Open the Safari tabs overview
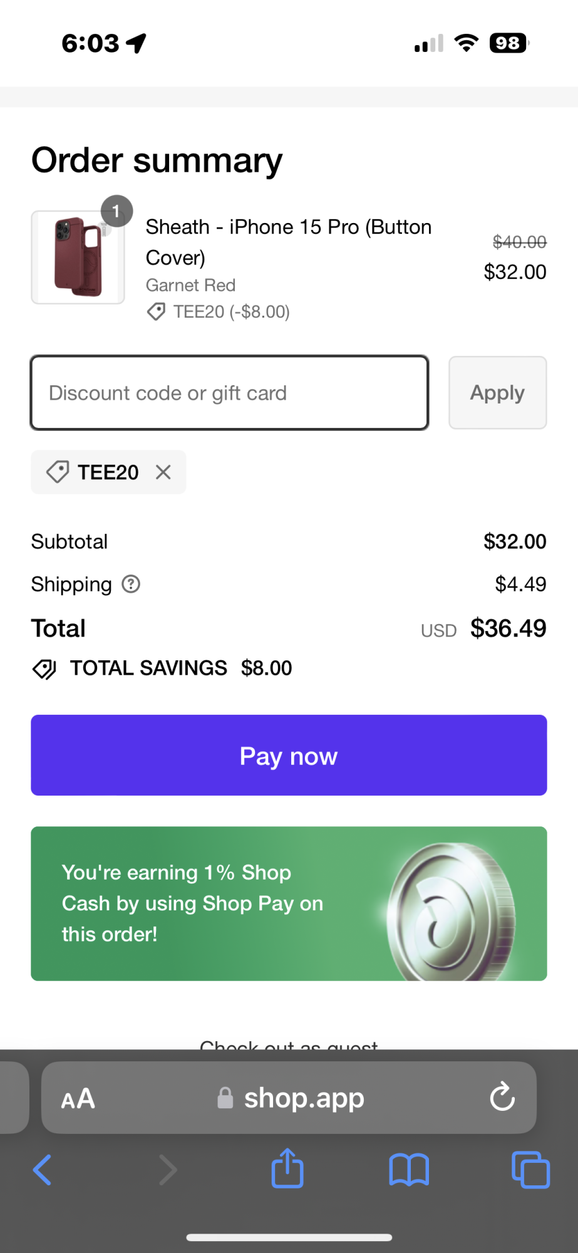The width and height of the screenshot is (578, 1253). (530, 1169)
